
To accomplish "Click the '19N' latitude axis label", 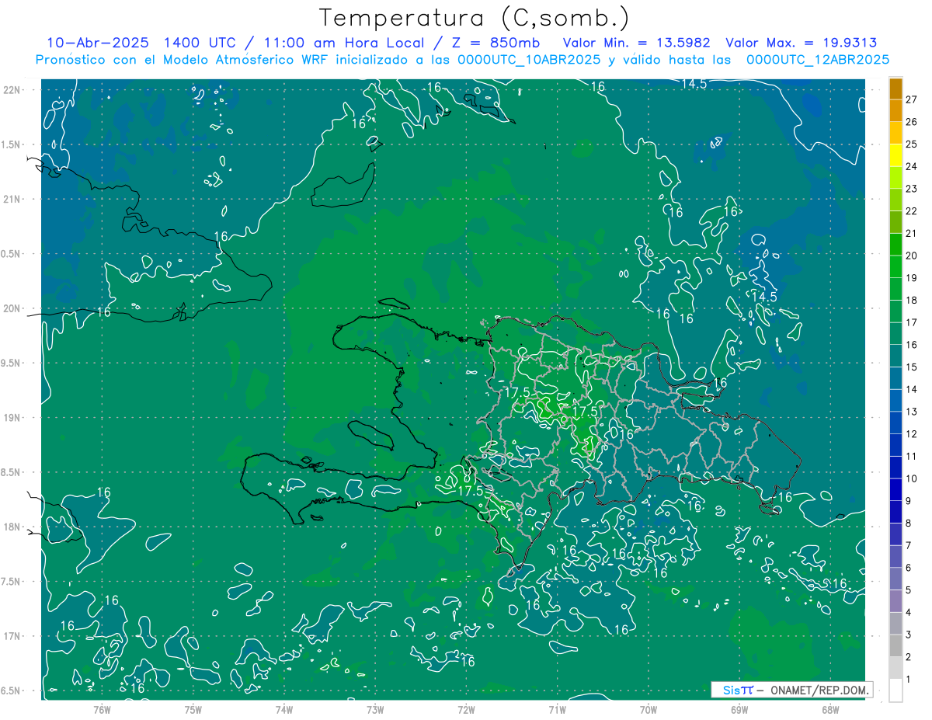I will [x=13, y=417].
